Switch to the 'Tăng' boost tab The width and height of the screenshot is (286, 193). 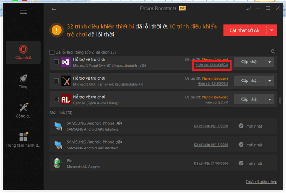(x=23, y=81)
